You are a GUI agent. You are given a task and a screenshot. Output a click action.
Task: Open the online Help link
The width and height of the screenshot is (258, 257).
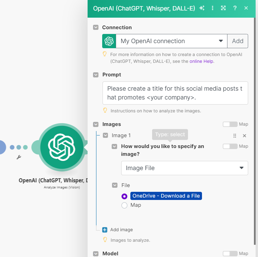pos(201,61)
